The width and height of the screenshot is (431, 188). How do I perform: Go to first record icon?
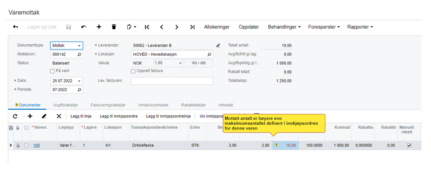point(147,27)
